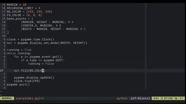Click the False value

coord(50,64)
